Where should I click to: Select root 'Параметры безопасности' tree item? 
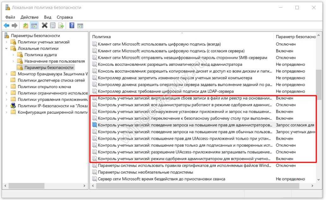pyautogui.click(x=35, y=36)
